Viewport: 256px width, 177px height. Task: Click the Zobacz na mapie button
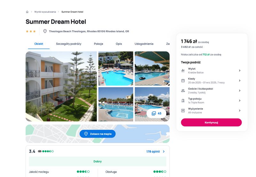tap(98, 134)
